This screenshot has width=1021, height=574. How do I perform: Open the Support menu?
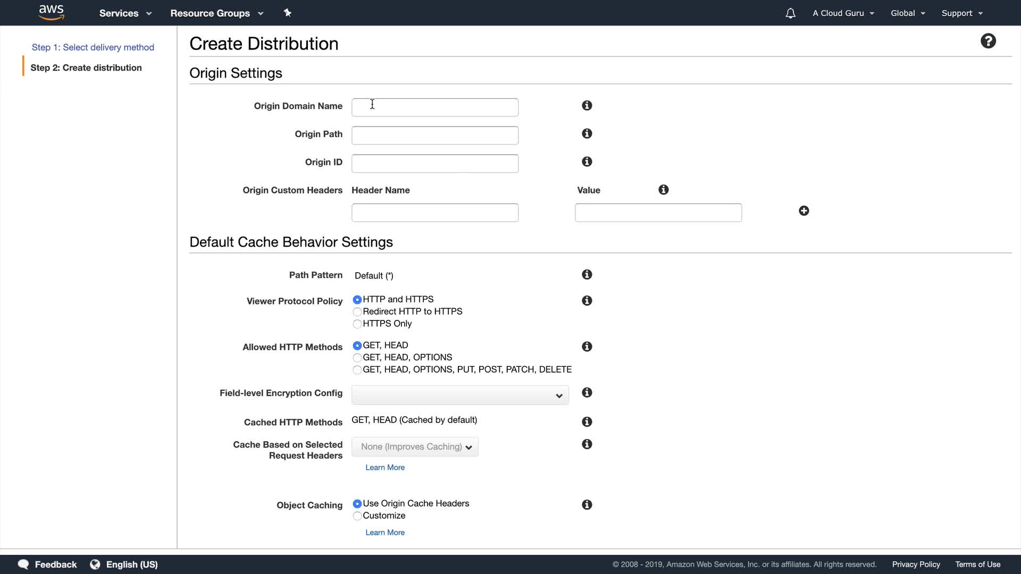pyautogui.click(x=962, y=13)
